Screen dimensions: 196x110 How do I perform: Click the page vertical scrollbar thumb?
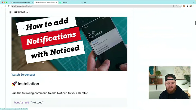coord(195,23)
